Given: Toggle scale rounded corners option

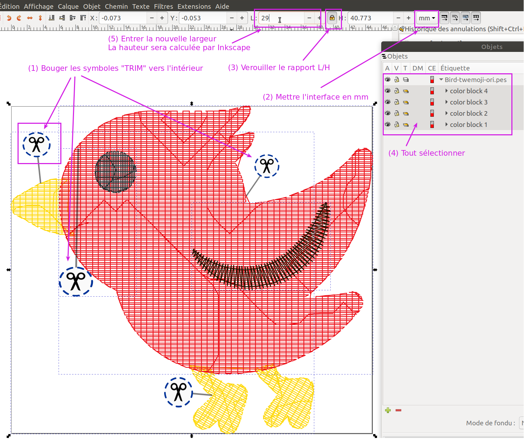Looking at the screenshot, I should point(455,18).
